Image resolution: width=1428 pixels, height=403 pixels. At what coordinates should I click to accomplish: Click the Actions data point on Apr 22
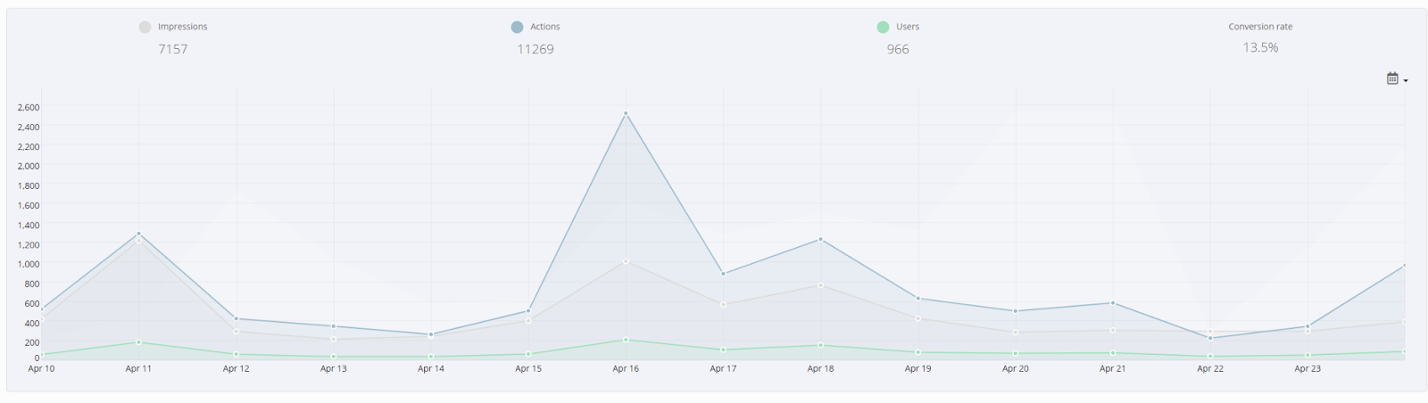coord(1210,338)
